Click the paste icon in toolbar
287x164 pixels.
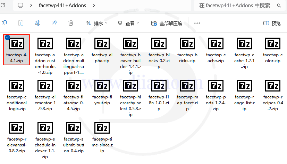(x=21, y=23)
